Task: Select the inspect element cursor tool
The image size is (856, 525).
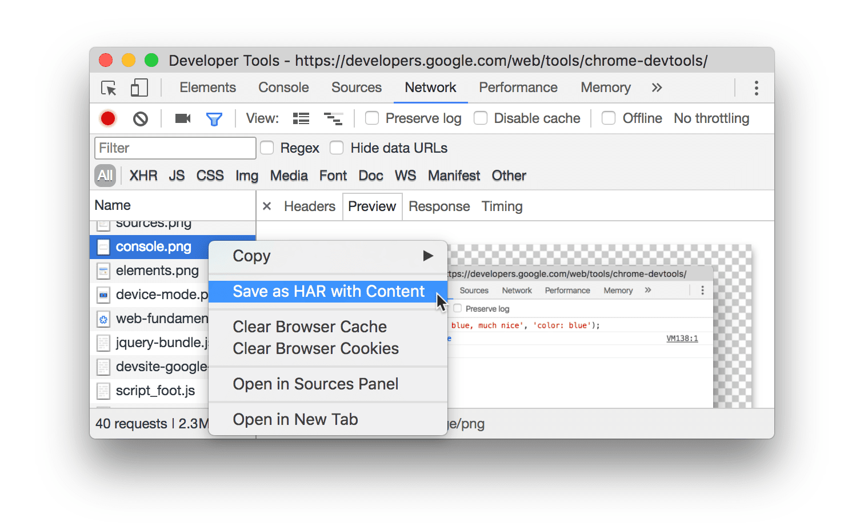Action: pyautogui.click(x=109, y=88)
